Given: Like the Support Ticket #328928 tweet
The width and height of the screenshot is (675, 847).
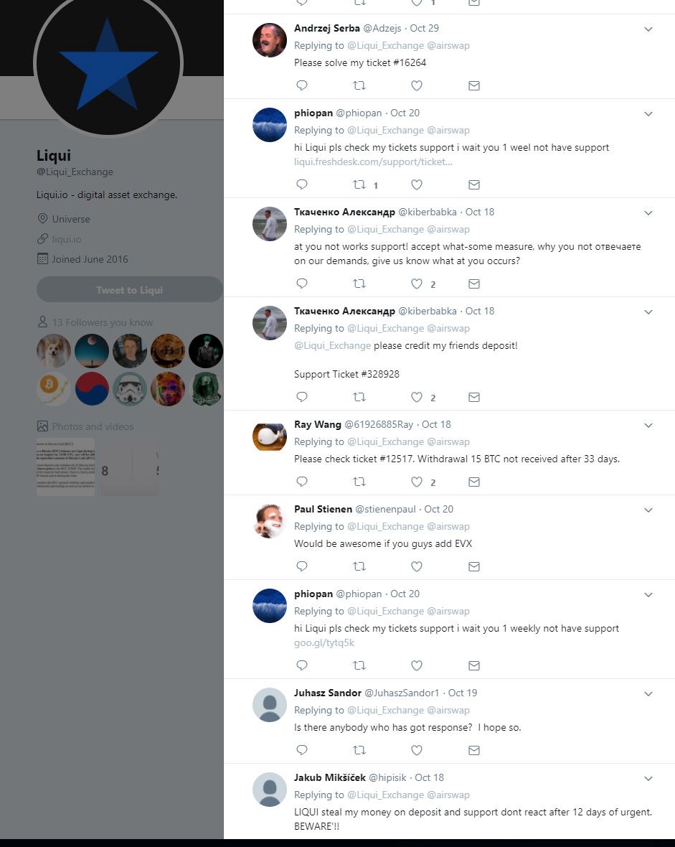Looking at the screenshot, I should 416,397.
